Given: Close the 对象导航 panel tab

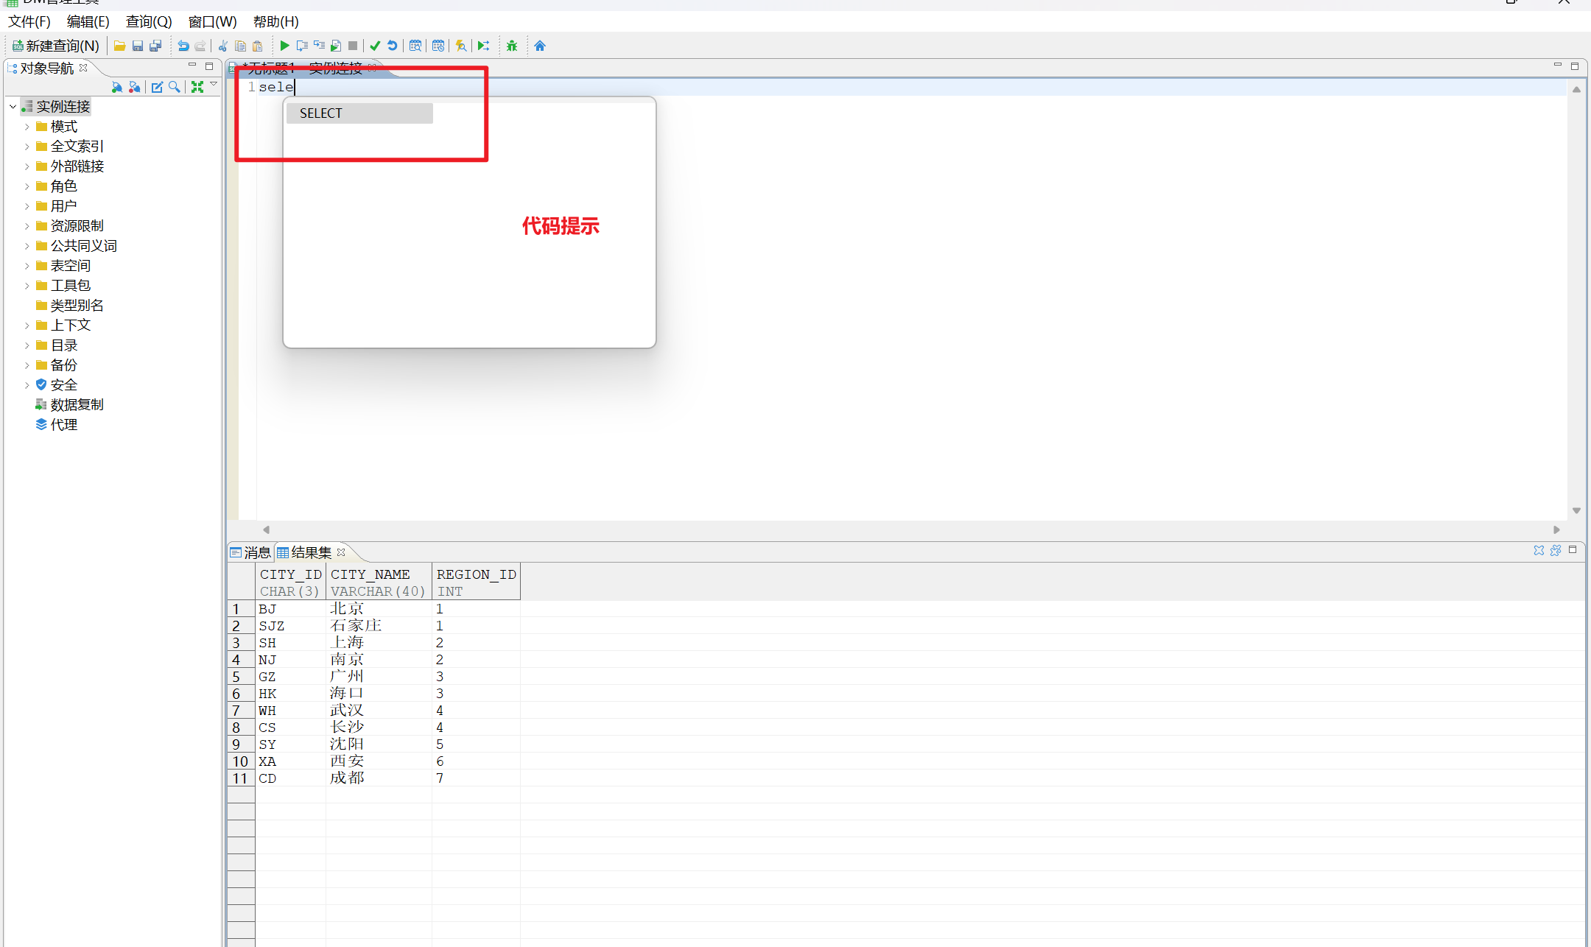Looking at the screenshot, I should click(83, 68).
